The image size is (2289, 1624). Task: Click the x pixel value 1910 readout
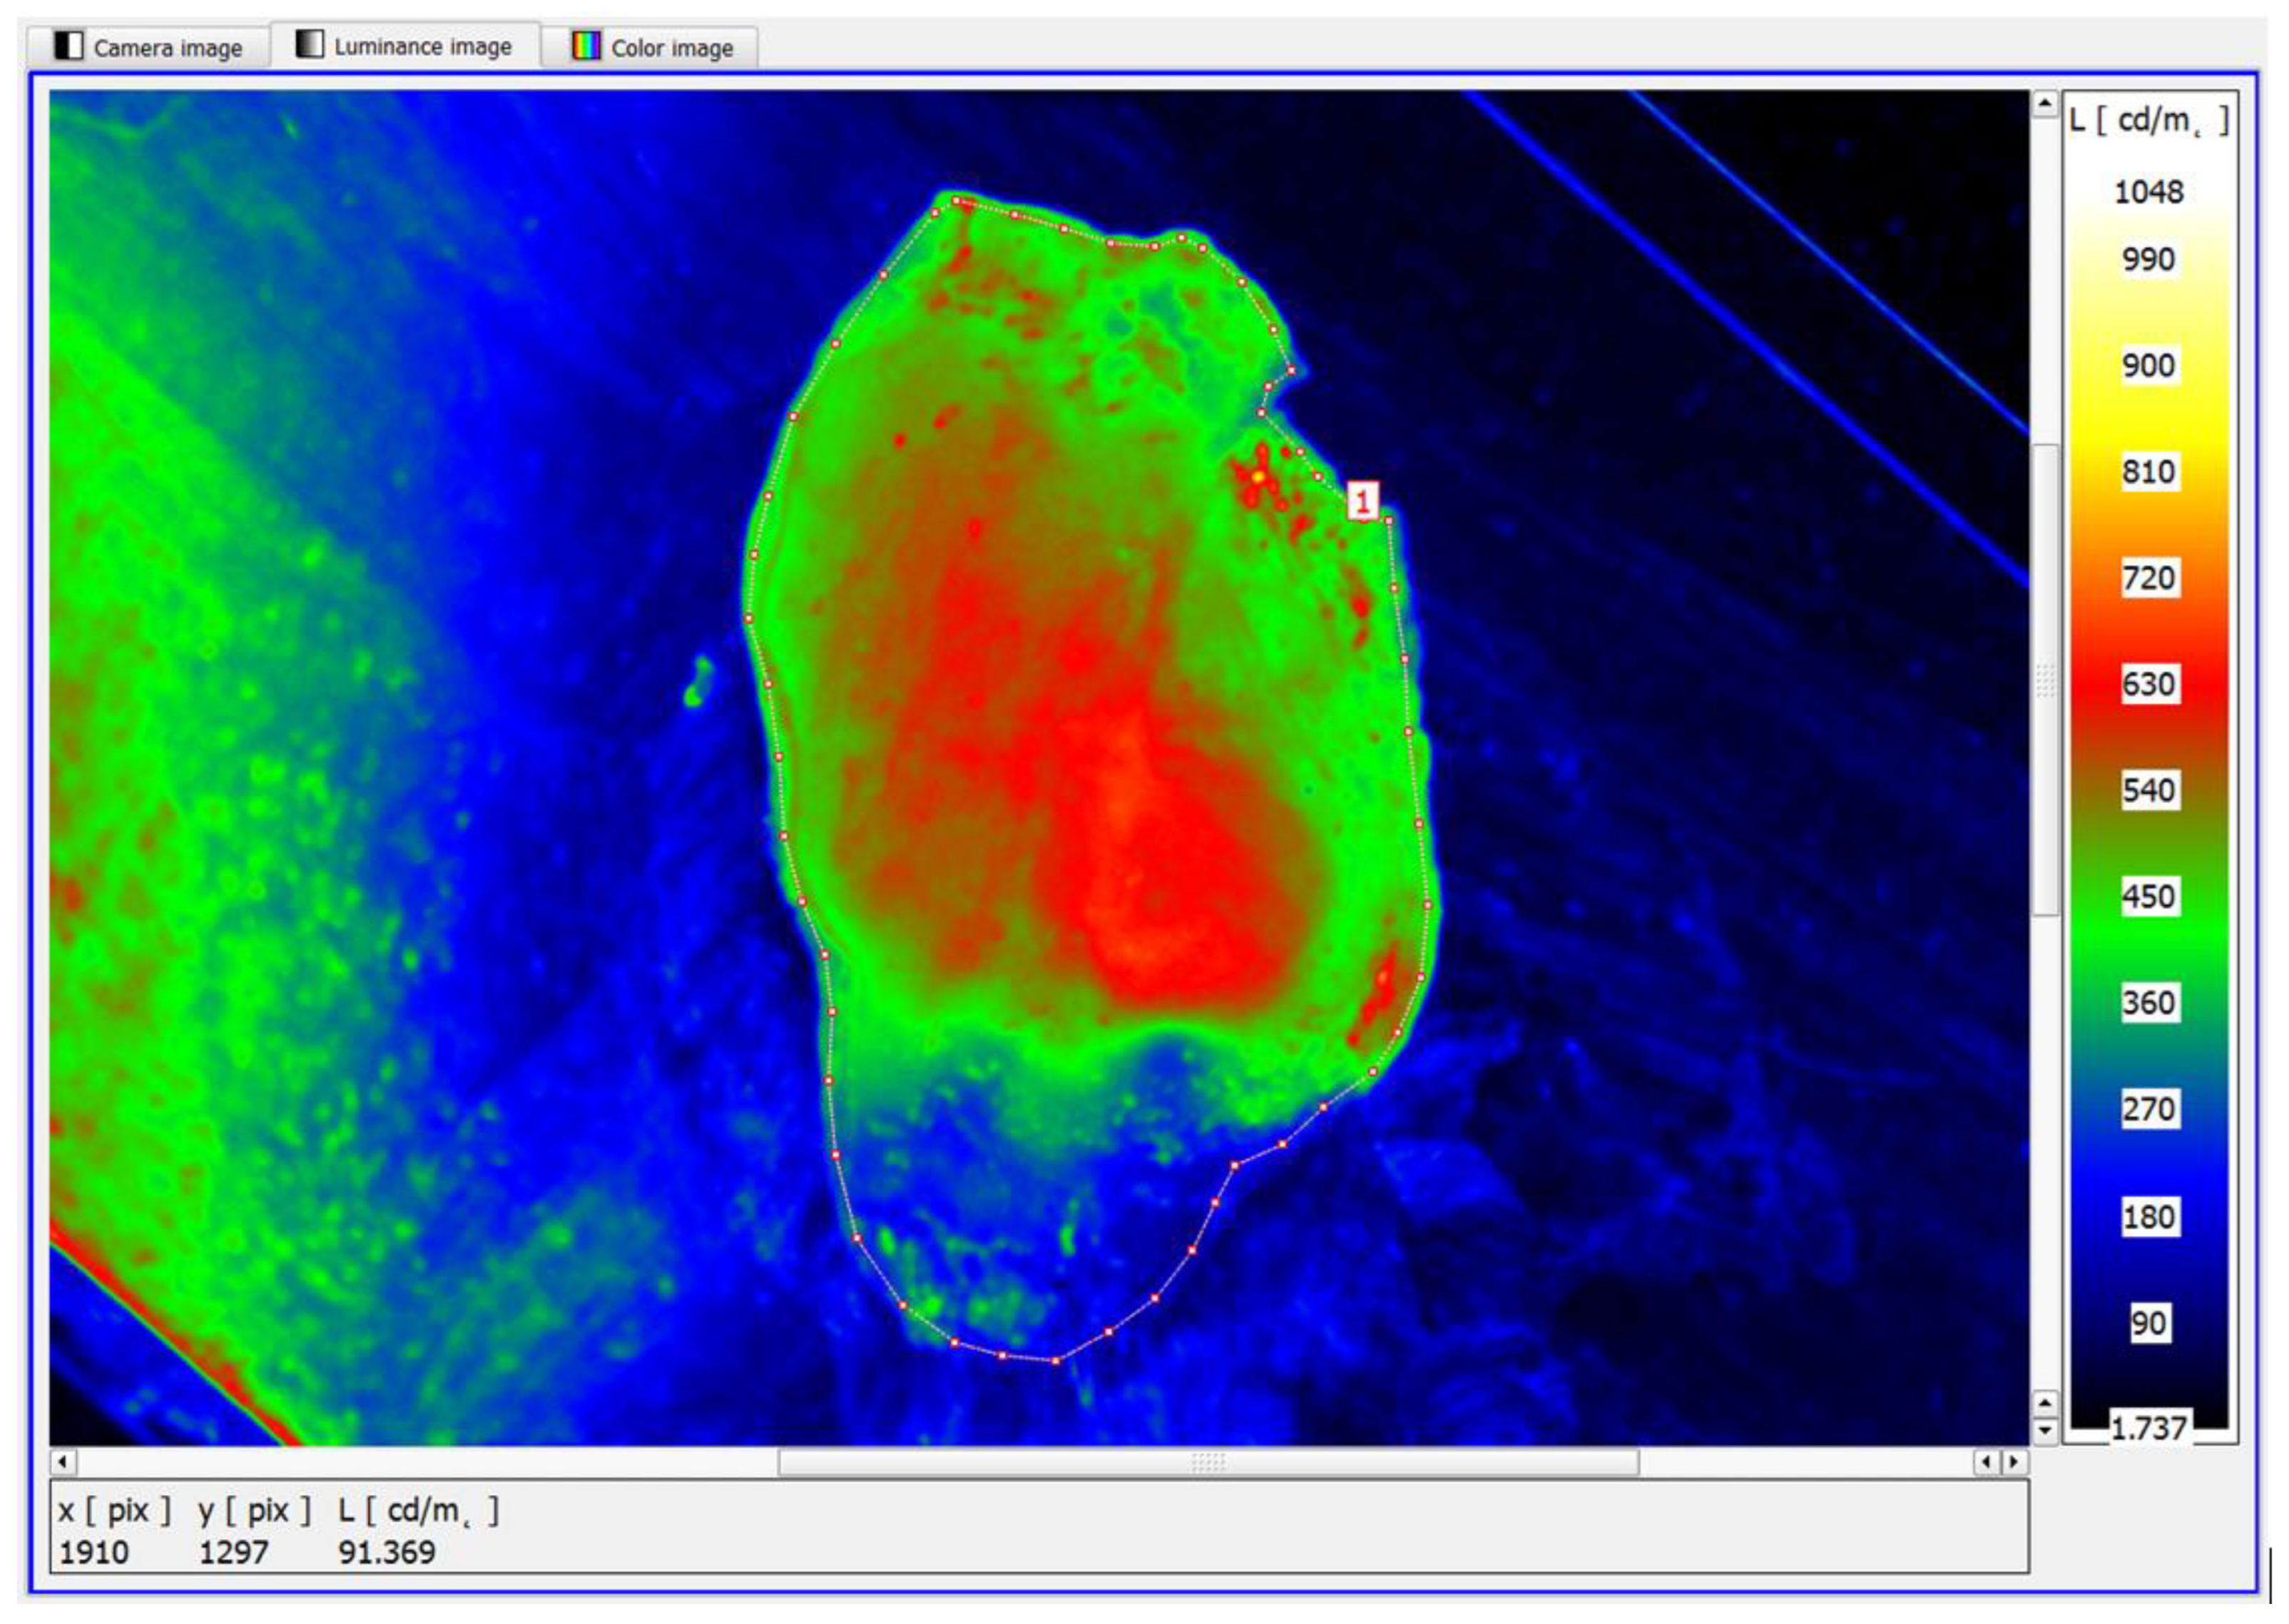point(94,1552)
